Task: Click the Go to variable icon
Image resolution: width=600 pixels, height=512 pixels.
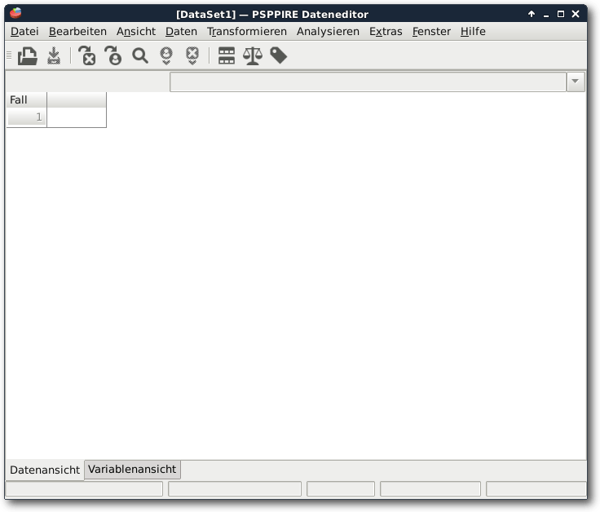Action: (x=87, y=56)
